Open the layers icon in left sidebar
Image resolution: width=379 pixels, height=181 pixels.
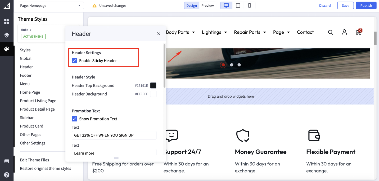[x=7, y=35]
